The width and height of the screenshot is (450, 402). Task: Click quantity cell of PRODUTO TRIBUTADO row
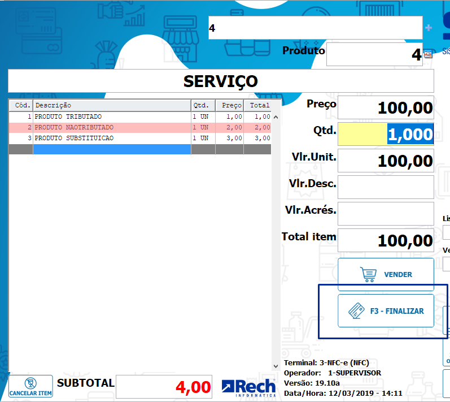(x=203, y=116)
